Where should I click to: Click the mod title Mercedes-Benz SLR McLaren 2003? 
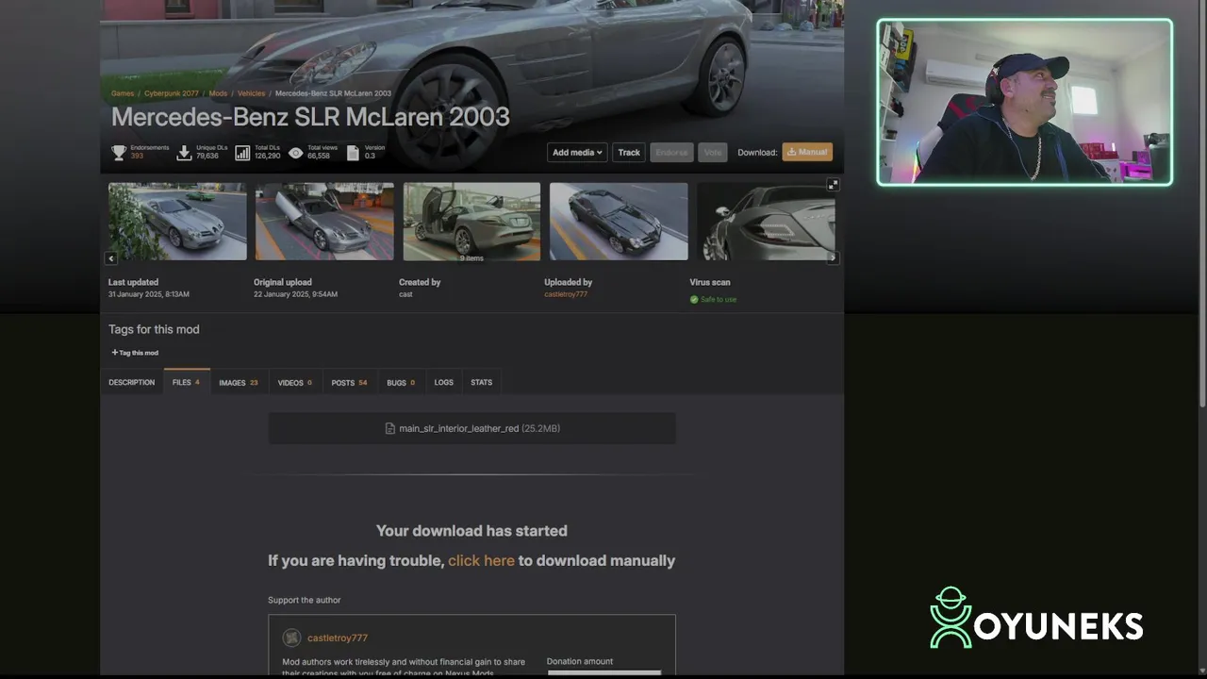point(310,117)
